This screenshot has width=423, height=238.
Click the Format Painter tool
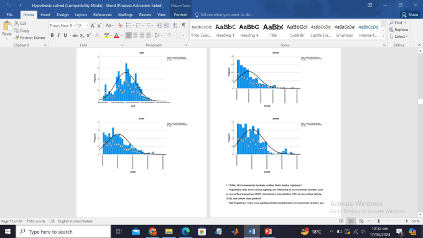pos(30,38)
